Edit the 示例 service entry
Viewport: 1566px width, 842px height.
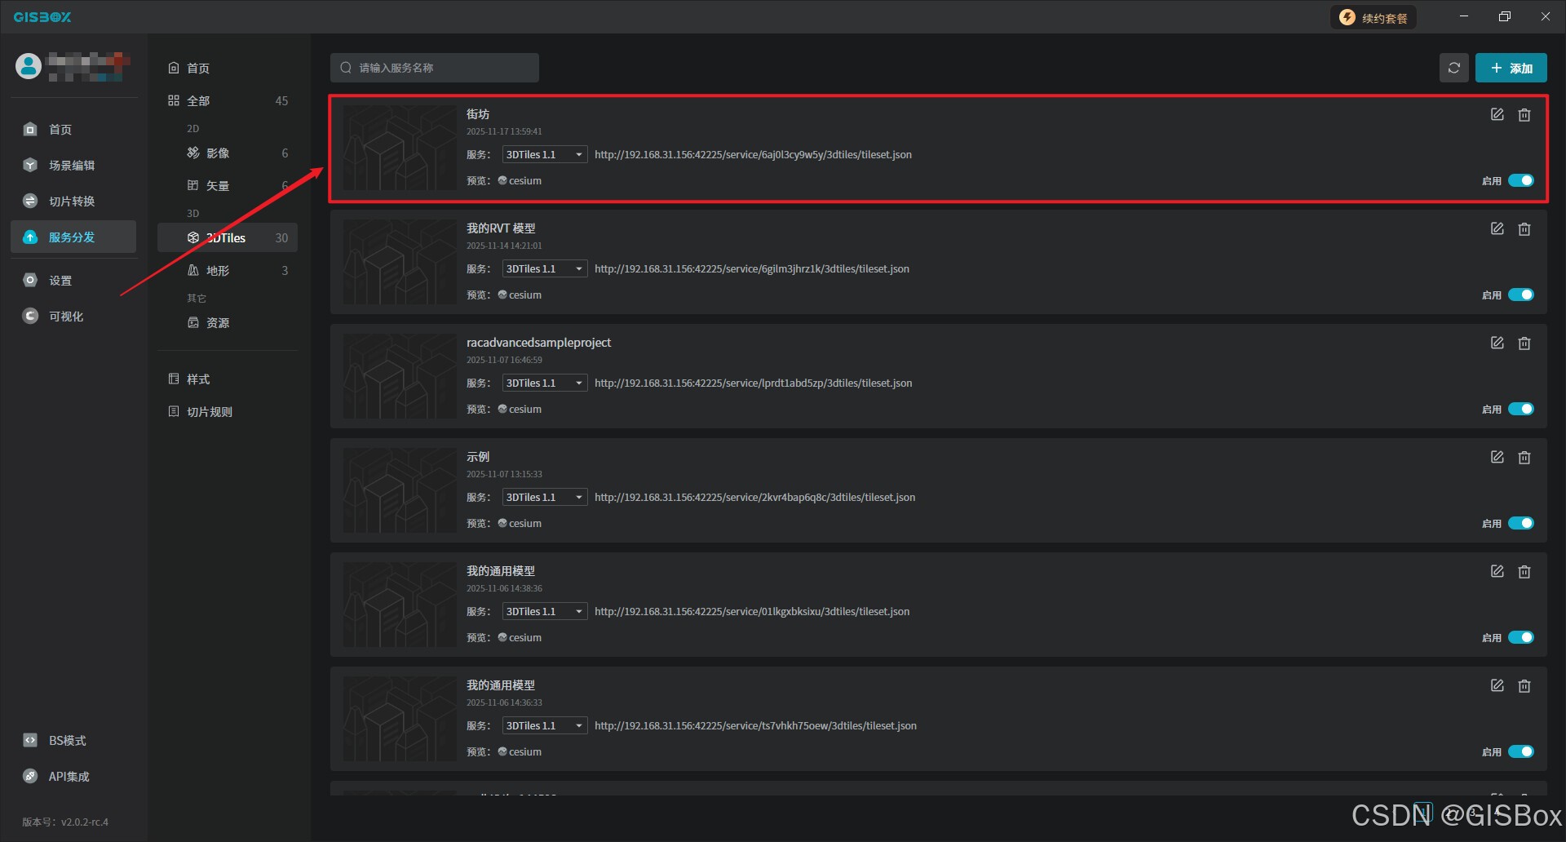coord(1497,458)
